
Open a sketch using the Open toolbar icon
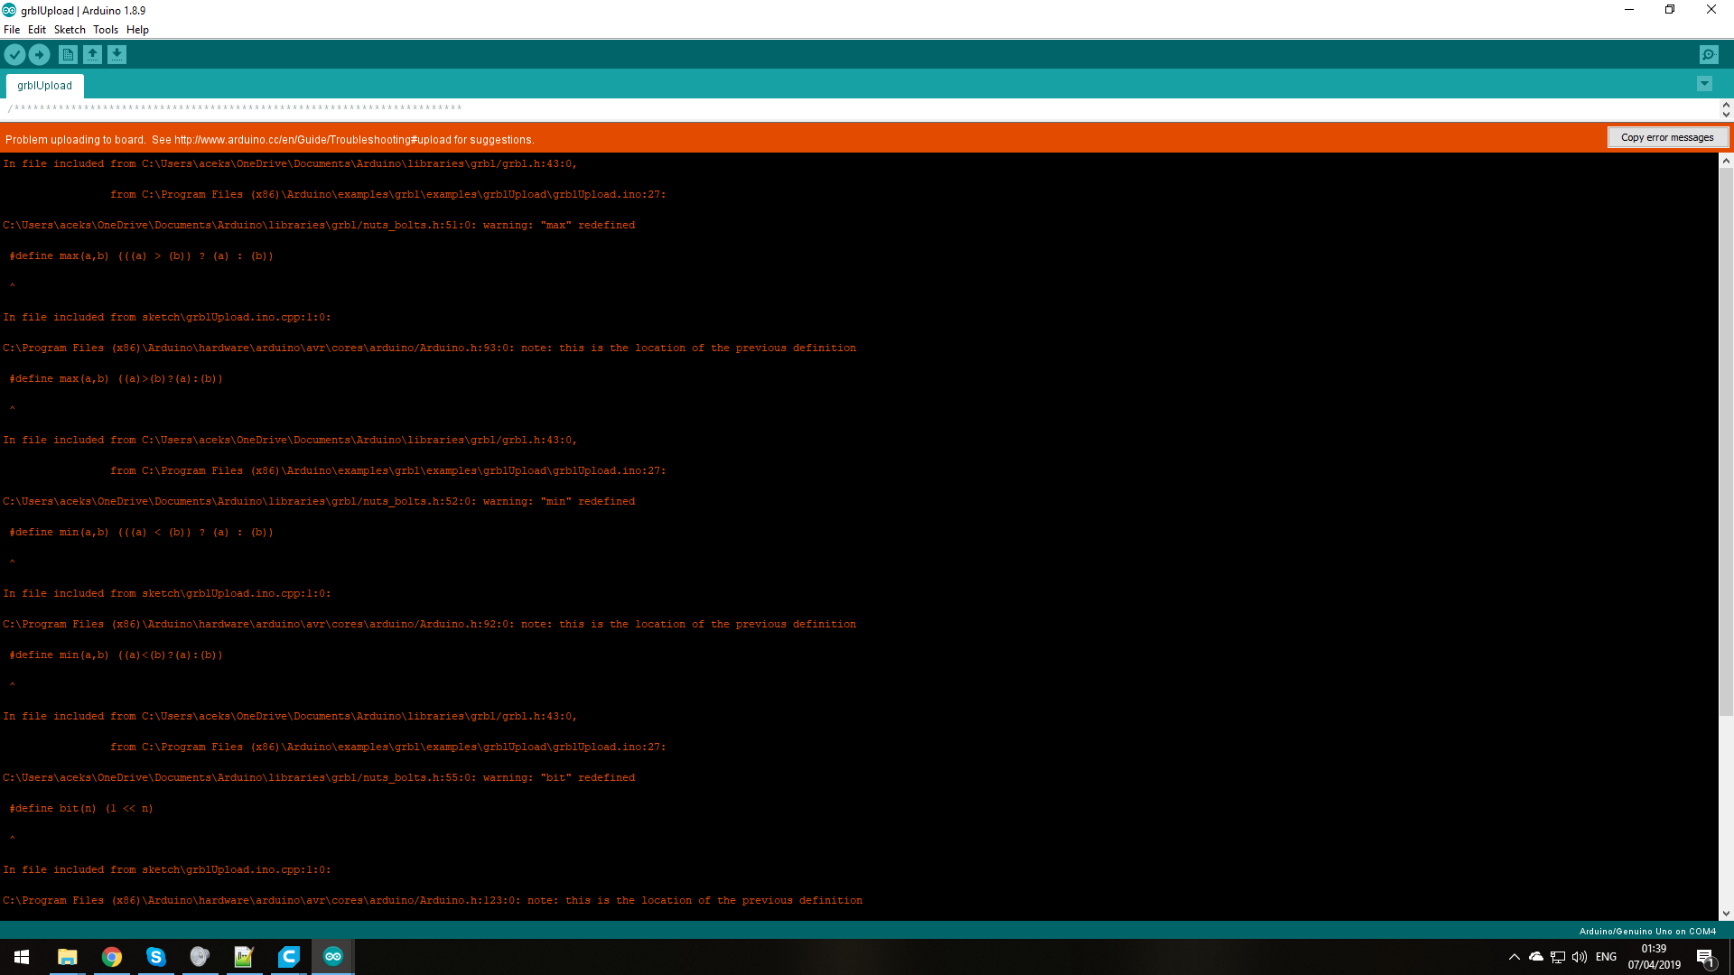pos(92,54)
